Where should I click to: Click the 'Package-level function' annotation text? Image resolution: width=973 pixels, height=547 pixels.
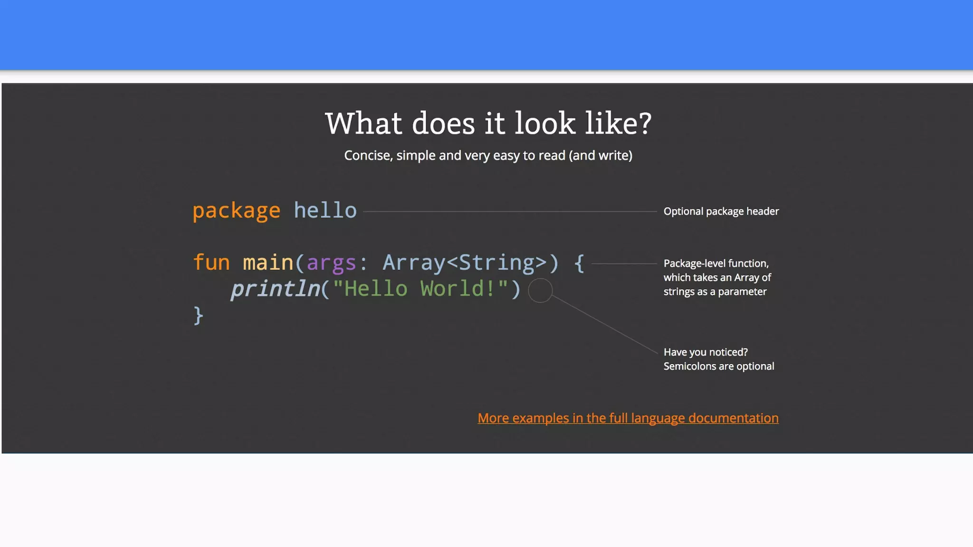(715, 264)
